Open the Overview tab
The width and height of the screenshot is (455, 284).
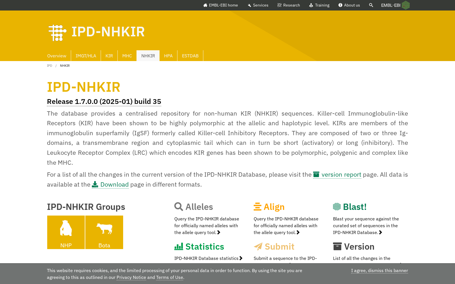tap(57, 56)
